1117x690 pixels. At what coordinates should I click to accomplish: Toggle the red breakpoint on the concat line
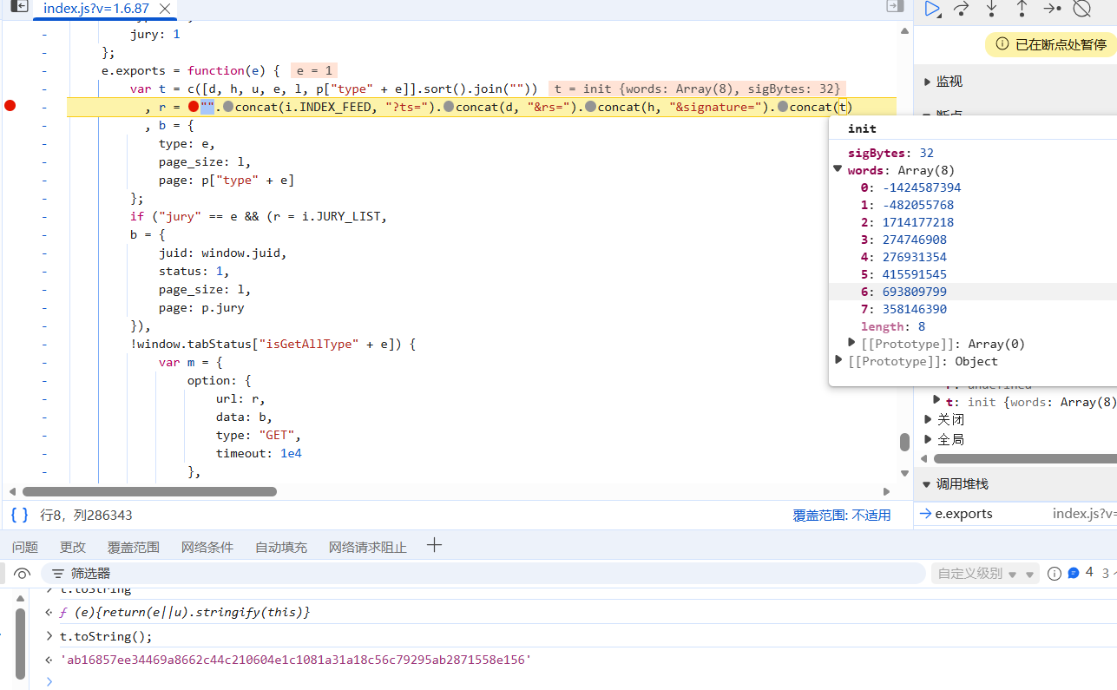click(10, 106)
